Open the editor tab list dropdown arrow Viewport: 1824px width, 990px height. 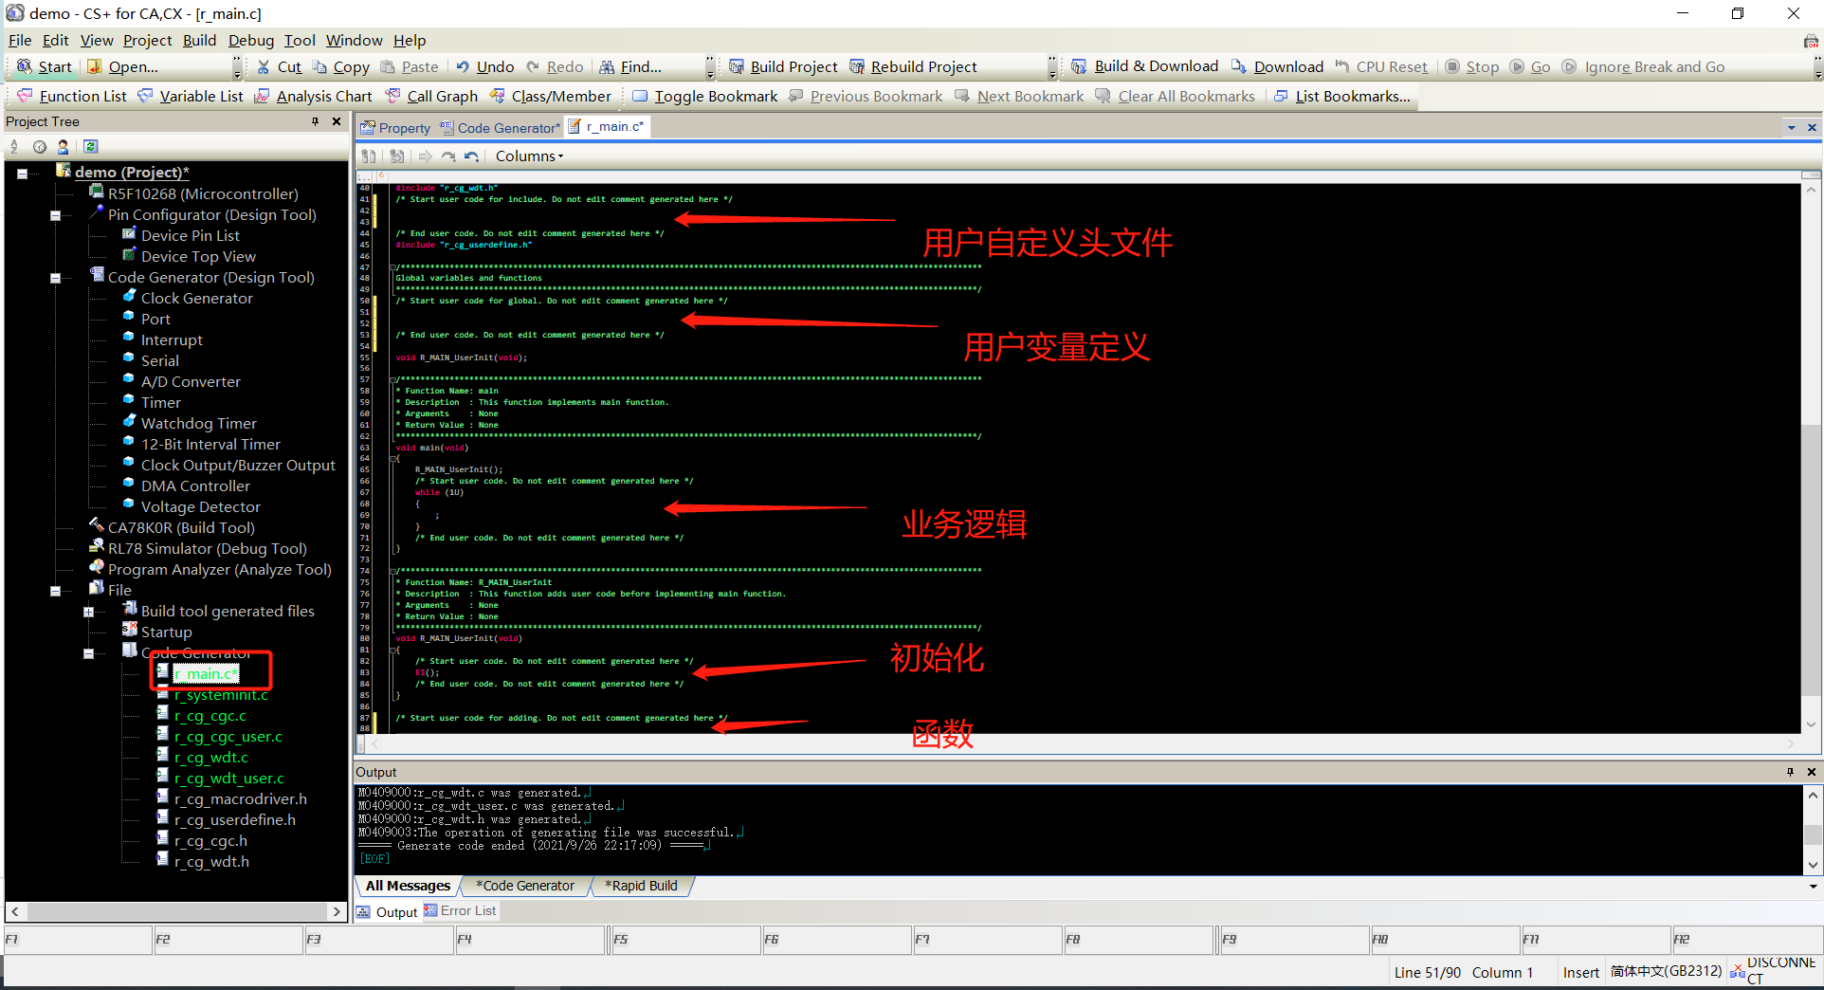click(1791, 127)
